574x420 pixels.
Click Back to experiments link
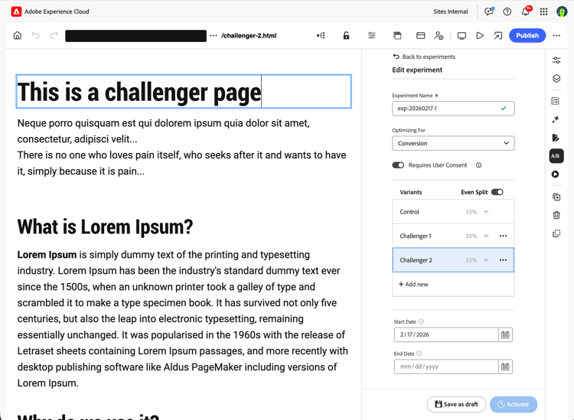point(424,57)
